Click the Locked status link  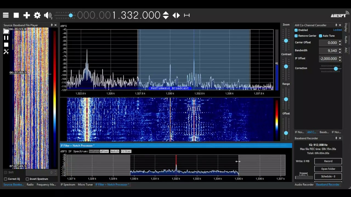tap(337, 30)
